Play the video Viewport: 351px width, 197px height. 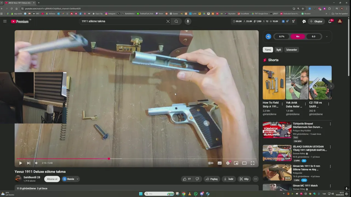point(21,163)
